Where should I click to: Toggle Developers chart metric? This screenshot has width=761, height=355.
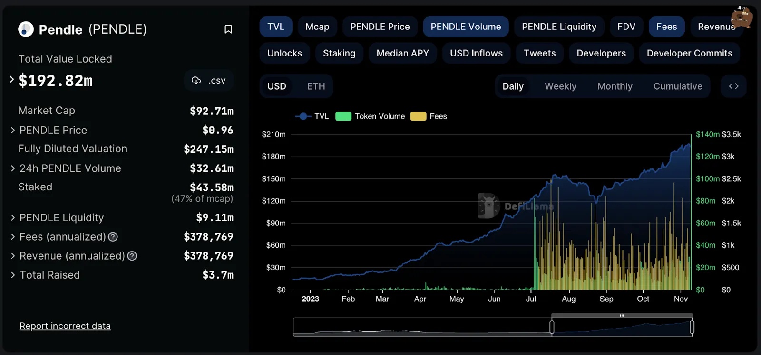click(601, 53)
